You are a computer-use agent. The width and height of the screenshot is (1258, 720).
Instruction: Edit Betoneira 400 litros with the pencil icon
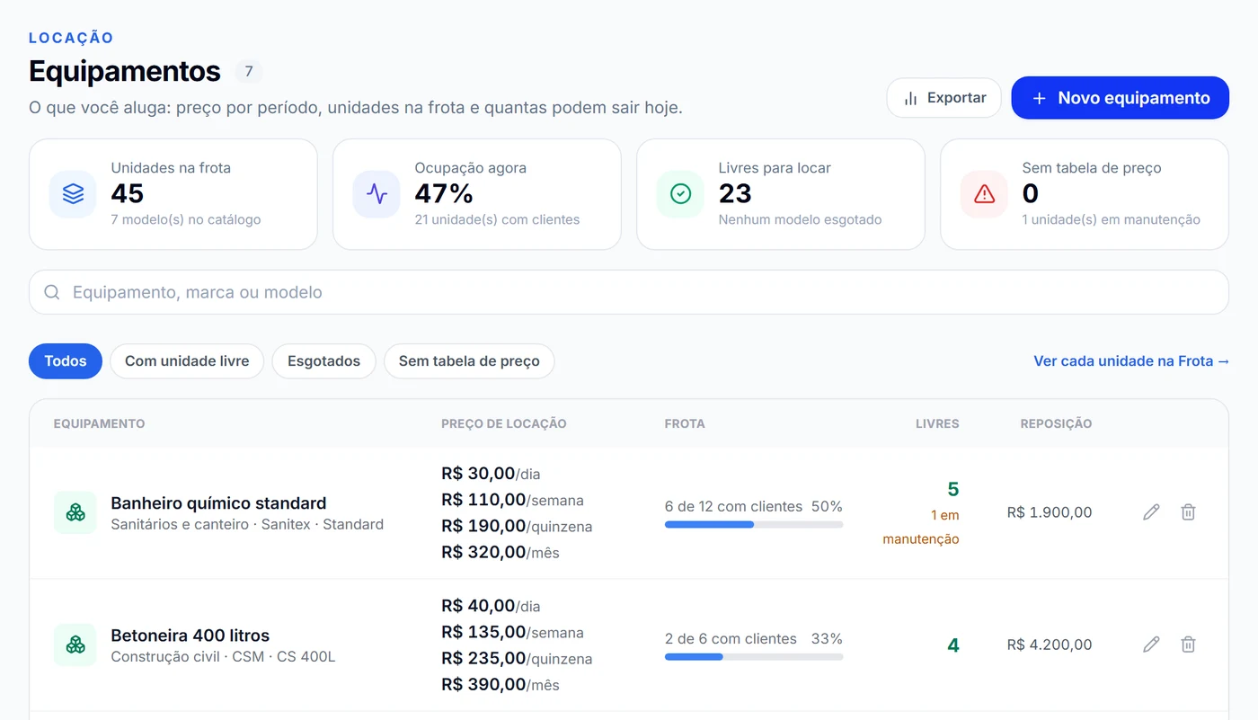tap(1151, 644)
